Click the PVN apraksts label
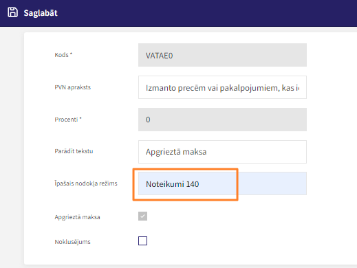Image resolution: width=357 pixels, height=268 pixels. (x=73, y=87)
